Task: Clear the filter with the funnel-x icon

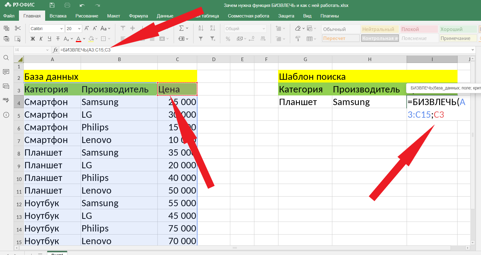Action: [x=213, y=39]
